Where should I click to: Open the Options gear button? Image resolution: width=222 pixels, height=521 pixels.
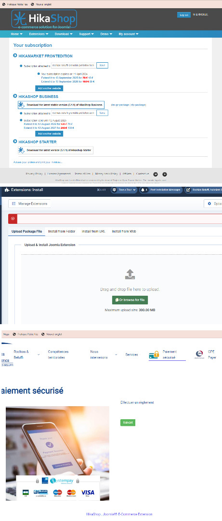213,204
